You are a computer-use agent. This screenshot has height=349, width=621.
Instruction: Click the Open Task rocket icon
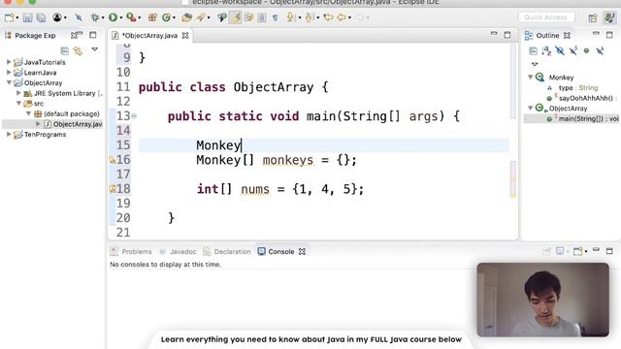(x=201, y=17)
